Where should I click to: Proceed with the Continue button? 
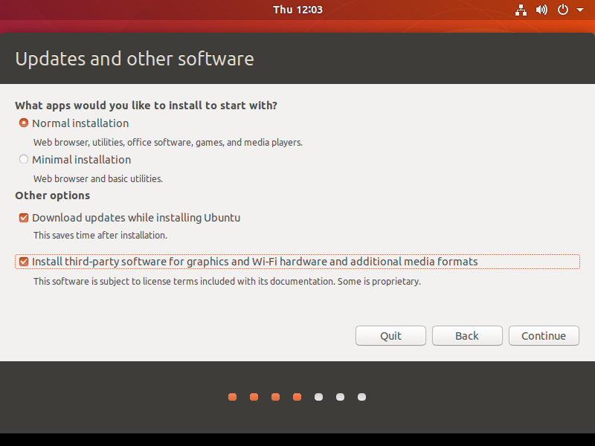coord(544,336)
